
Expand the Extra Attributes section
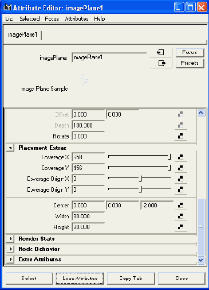coord(10,260)
